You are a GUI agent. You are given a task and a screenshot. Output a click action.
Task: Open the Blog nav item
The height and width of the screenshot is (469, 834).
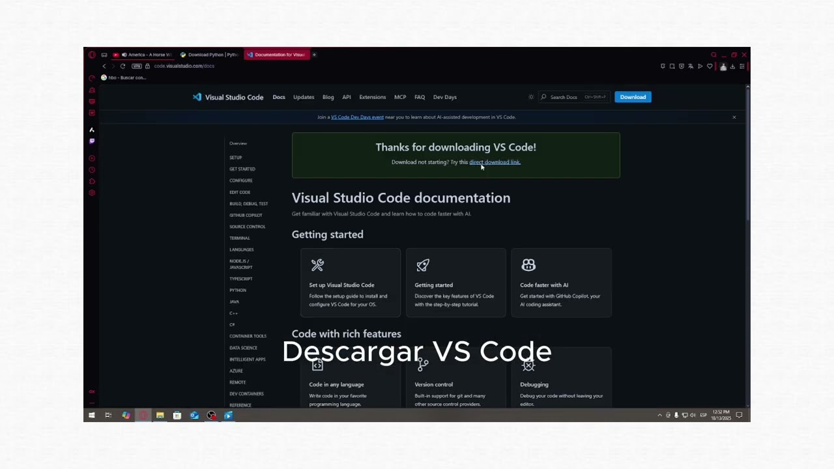328,97
